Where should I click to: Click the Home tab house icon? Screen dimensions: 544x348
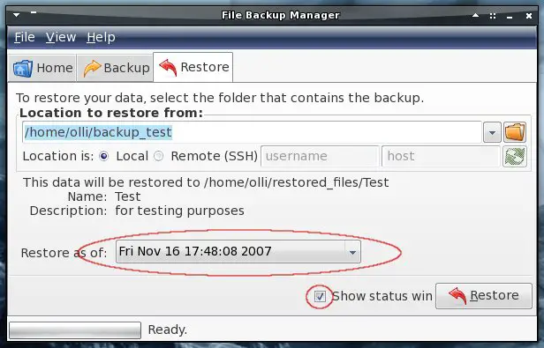[x=23, y=68]
